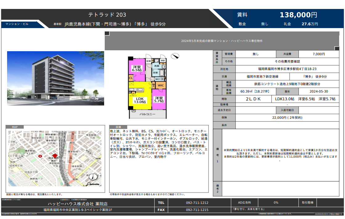Screen dimensions: 345x219
Task: Click the "入居可能日" label cell
Action: click(287, 110)
